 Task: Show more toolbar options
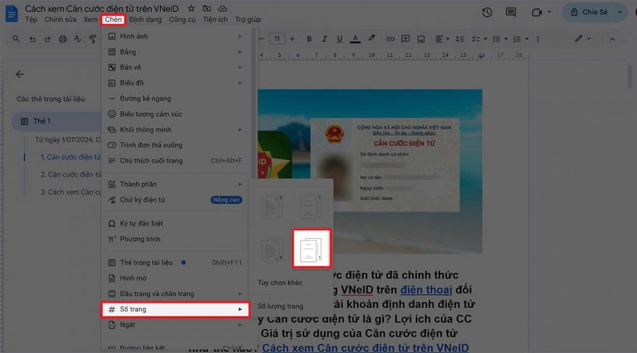(x=538, y=39)
